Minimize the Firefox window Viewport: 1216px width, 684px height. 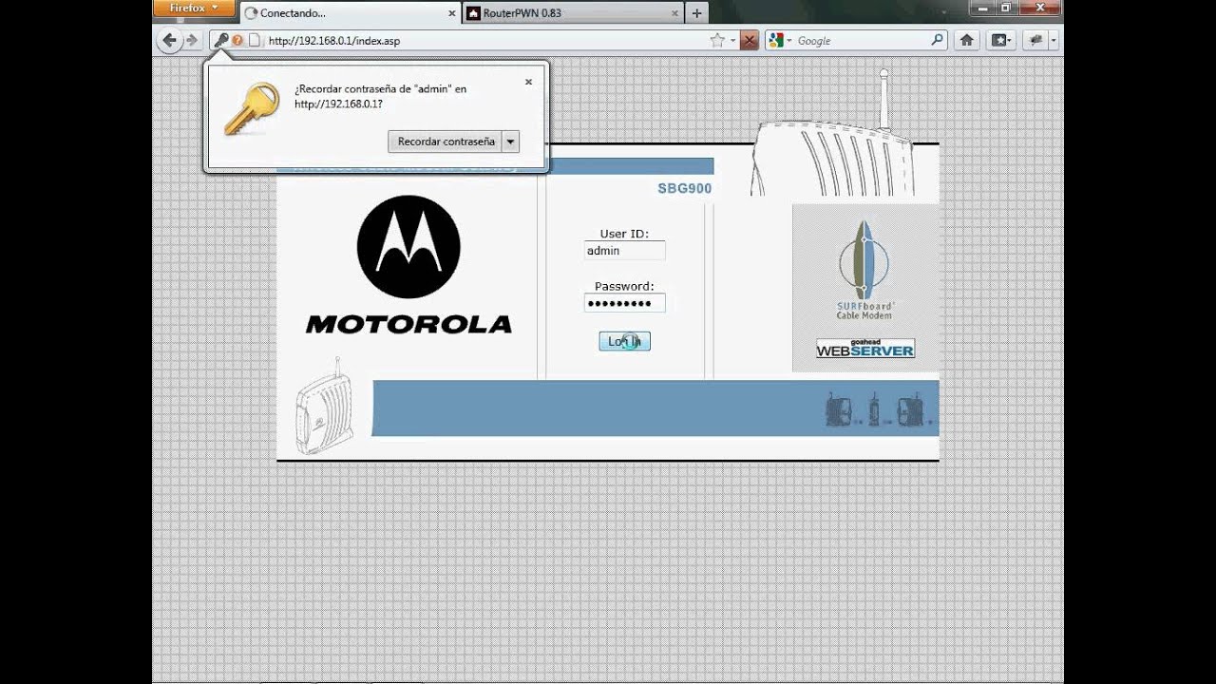982,8
